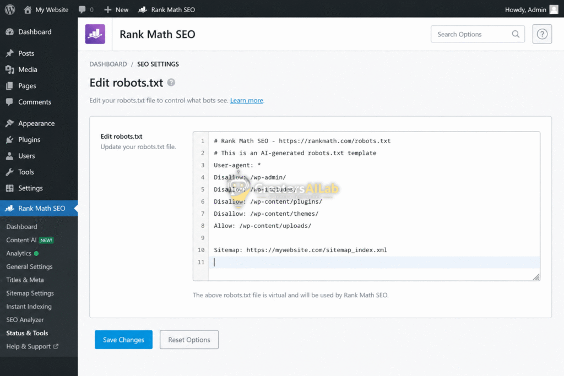Click the Admin avatar in top bar
The height and width of the screenshot is (376, 564).
click(x=554, y=10)
